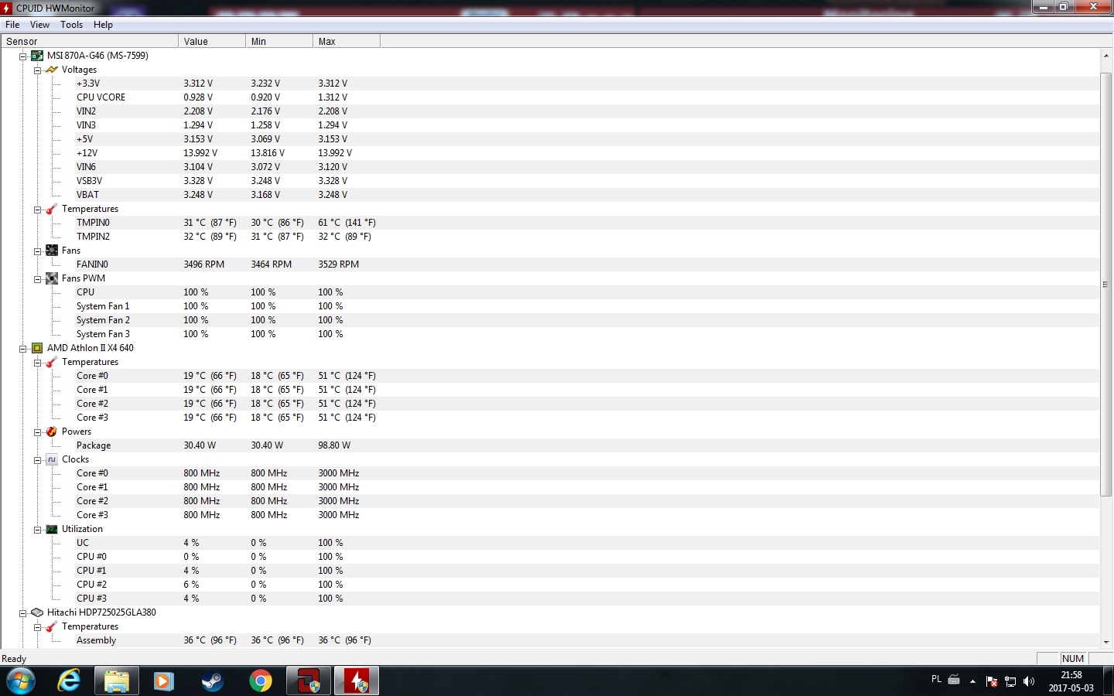Click the Sensor column header
This screenshot has height=696, width=1114.
(90, 42)
